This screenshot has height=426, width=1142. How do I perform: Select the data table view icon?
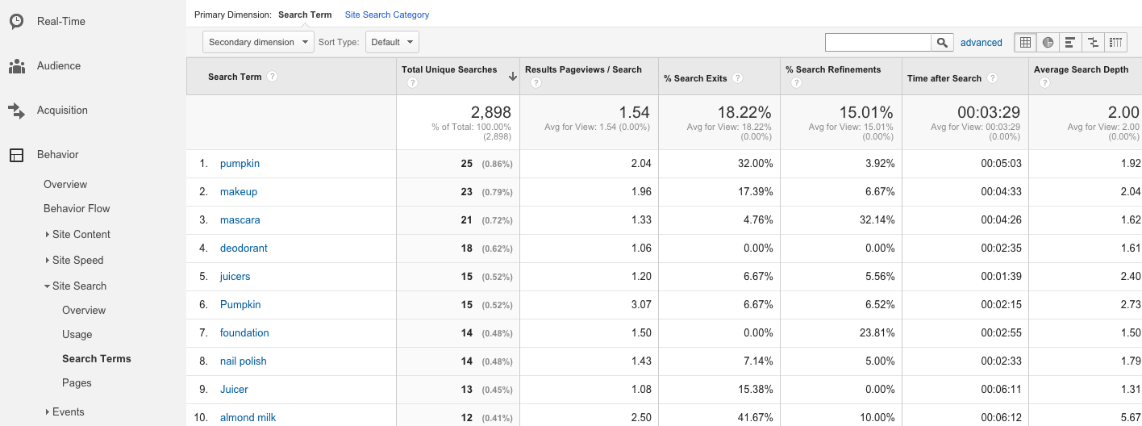click(x=1025, y=43)
